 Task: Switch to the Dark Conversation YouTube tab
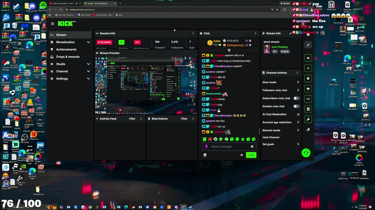(x=65, y=3)
